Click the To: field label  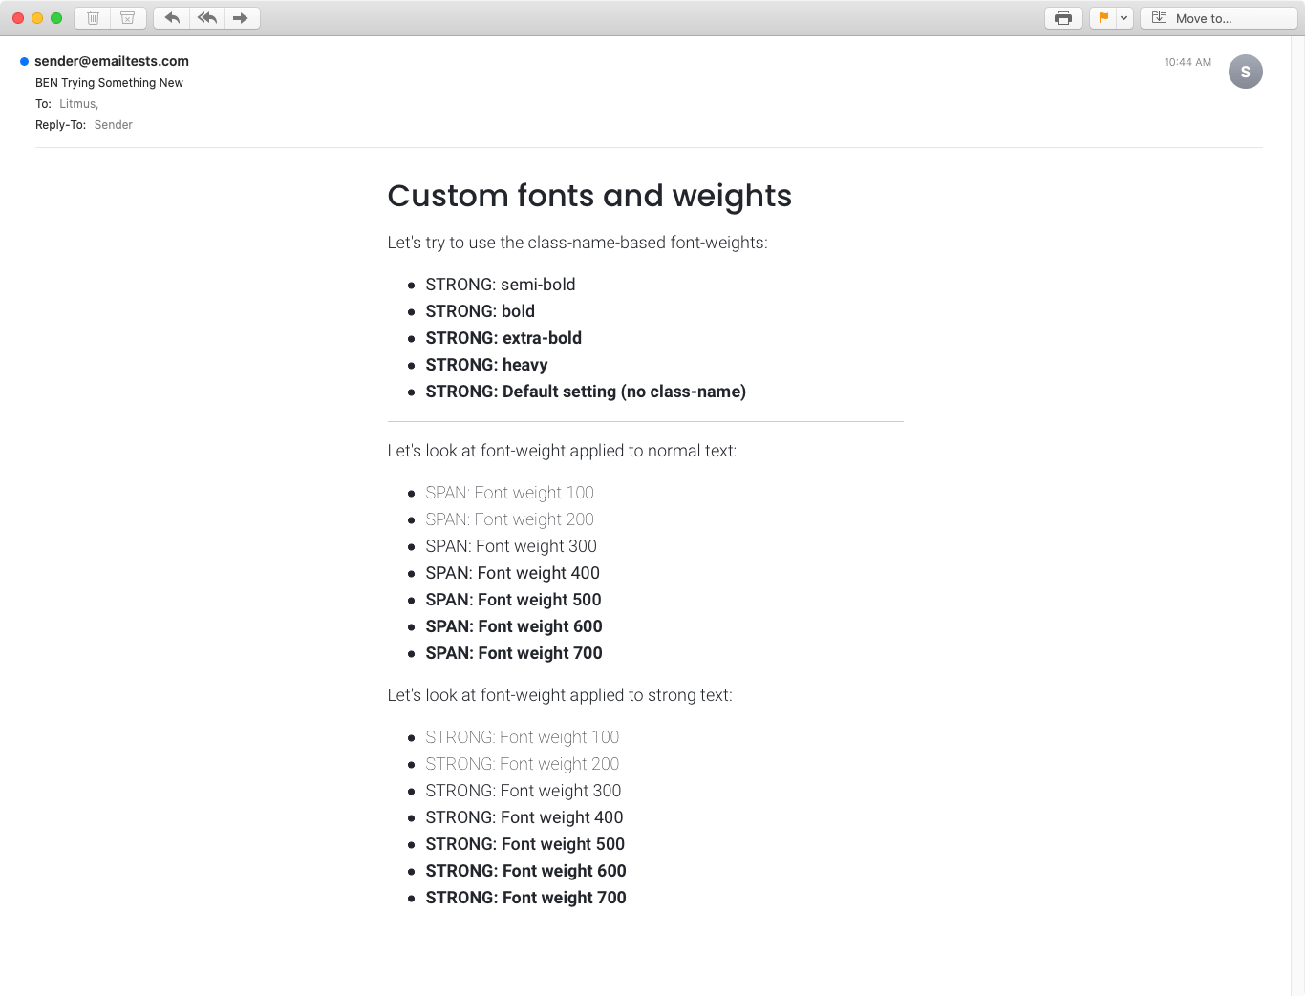coord(42,103)
